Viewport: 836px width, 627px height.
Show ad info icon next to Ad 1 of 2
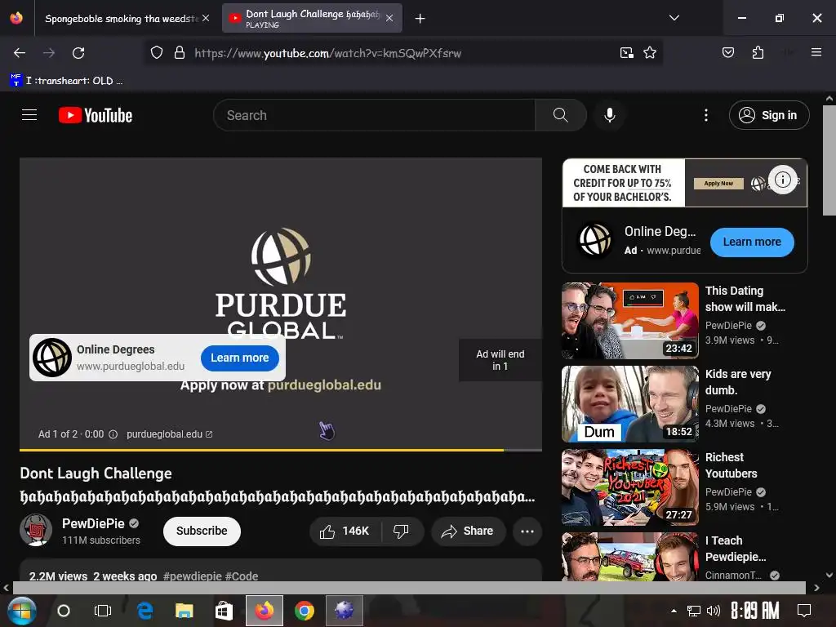113,434
